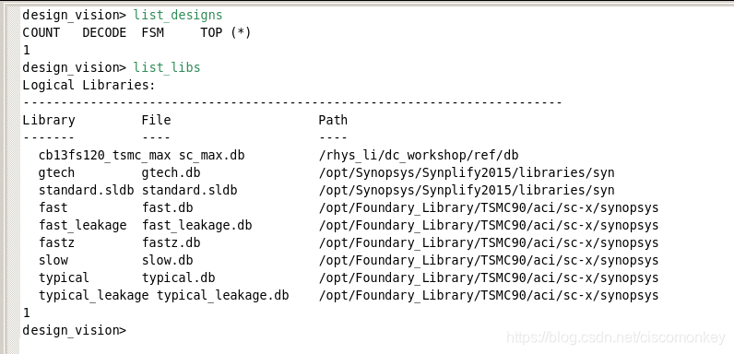Click the Synplify2015 path on gtech row
This screenshot has height=354, width=734.
click(467, 173)
